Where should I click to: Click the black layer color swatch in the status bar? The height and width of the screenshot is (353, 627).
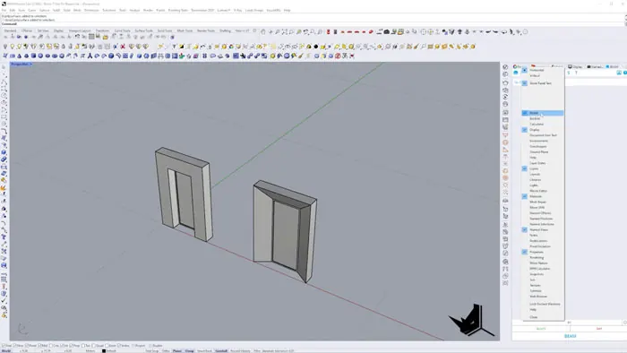(104, 351)
